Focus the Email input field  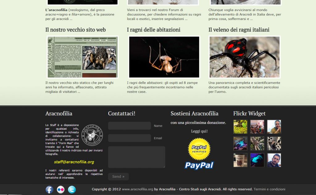click(x=129, y=138)
